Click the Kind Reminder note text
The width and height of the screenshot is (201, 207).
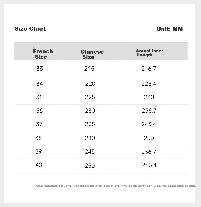point(116,186)
